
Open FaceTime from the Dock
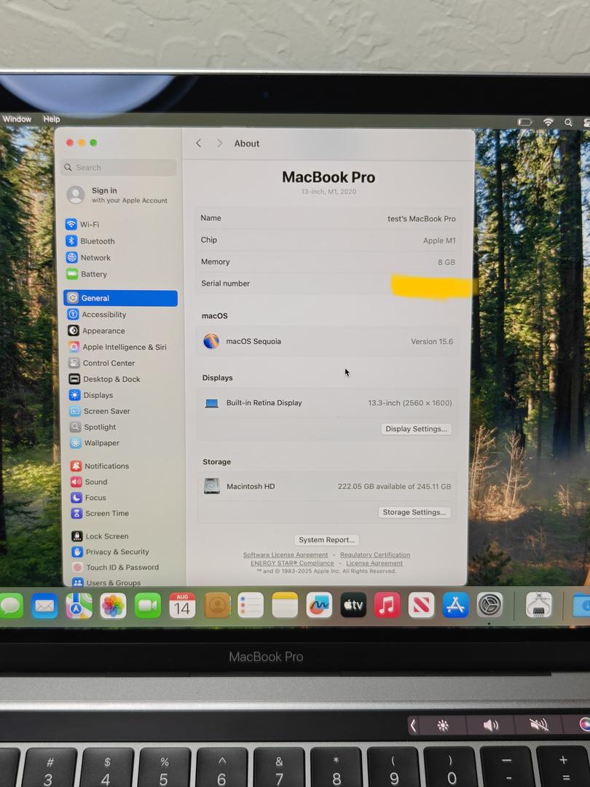147,606
